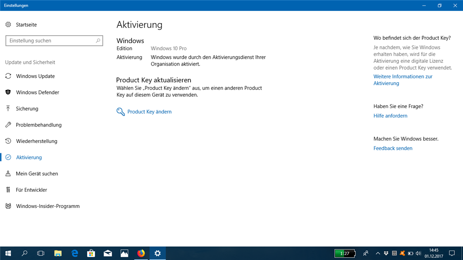This screenshot has height=260, width=463.
Task: Focus the Einstellung suchen search field
Action: [x=54, y=41]
